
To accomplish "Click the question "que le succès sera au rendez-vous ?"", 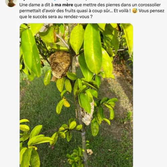I will pos(56,17).
